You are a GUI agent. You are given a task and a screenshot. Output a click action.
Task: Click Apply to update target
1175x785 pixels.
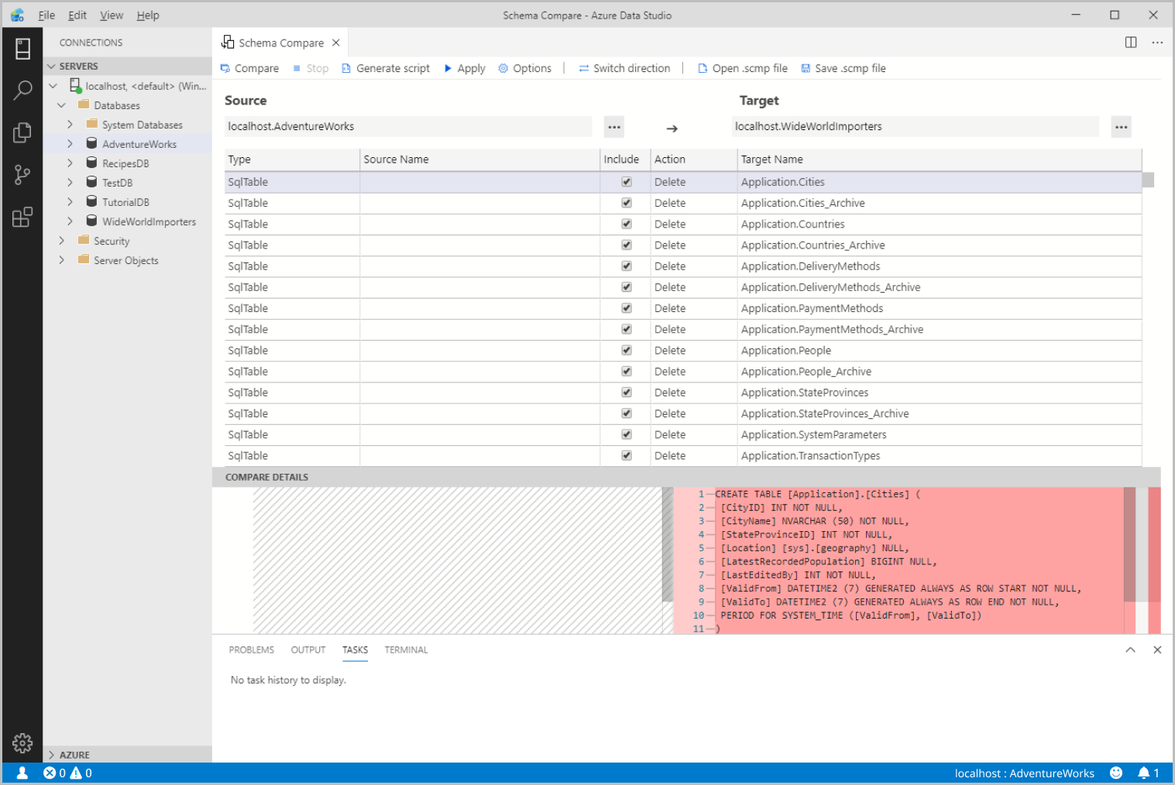pos(465,68)
